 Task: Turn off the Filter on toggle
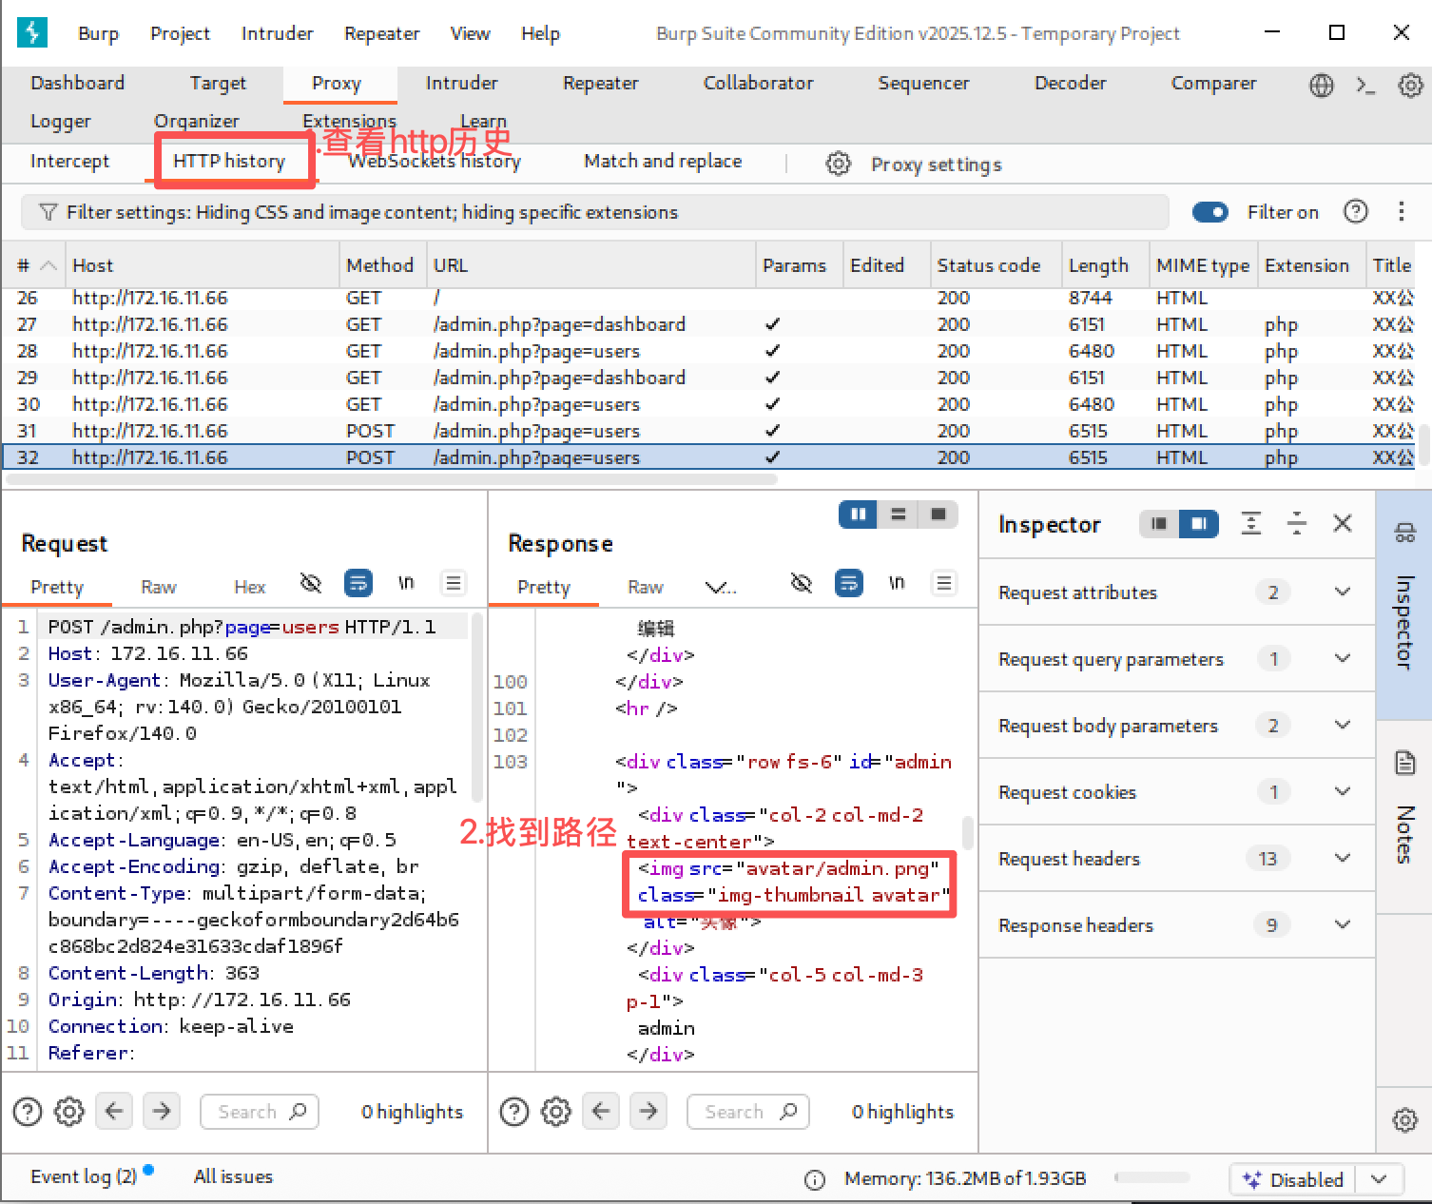click(1209, 212)
